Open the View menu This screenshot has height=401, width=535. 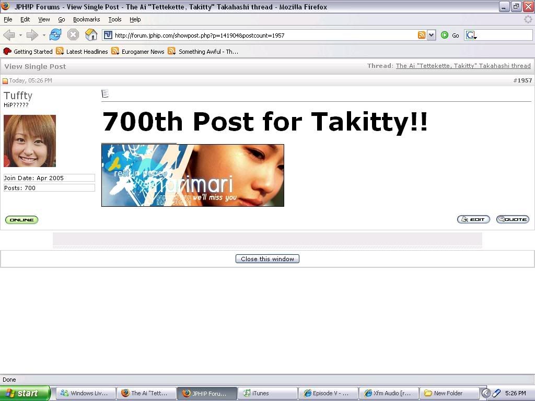point(44,19)
